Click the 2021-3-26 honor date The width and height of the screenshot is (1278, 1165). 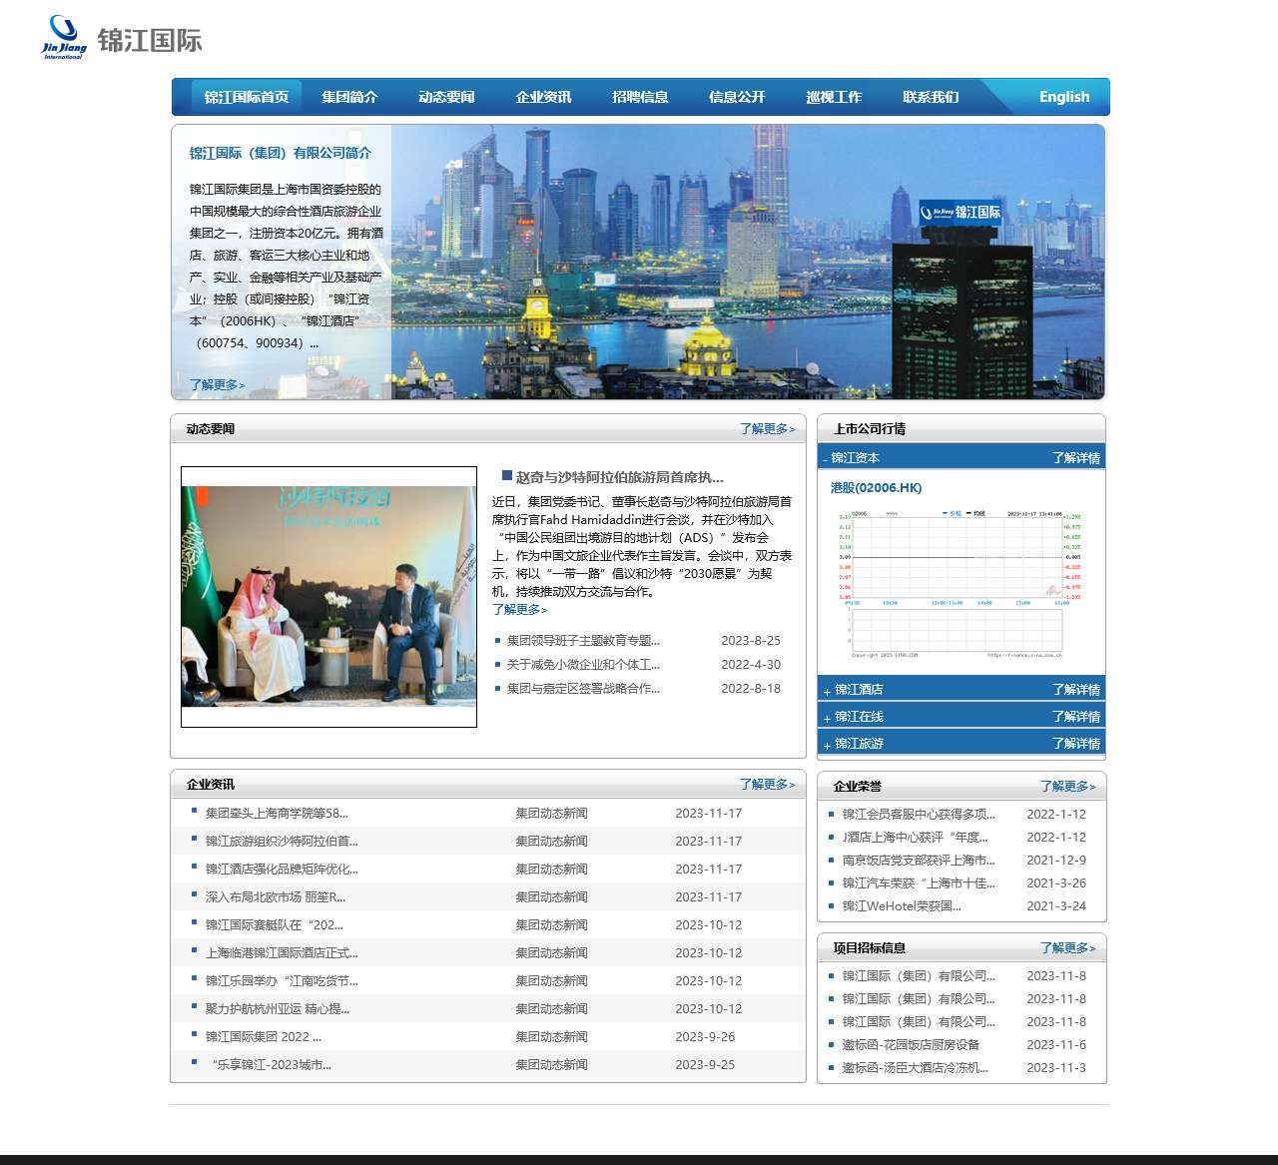coord(1056,883)
